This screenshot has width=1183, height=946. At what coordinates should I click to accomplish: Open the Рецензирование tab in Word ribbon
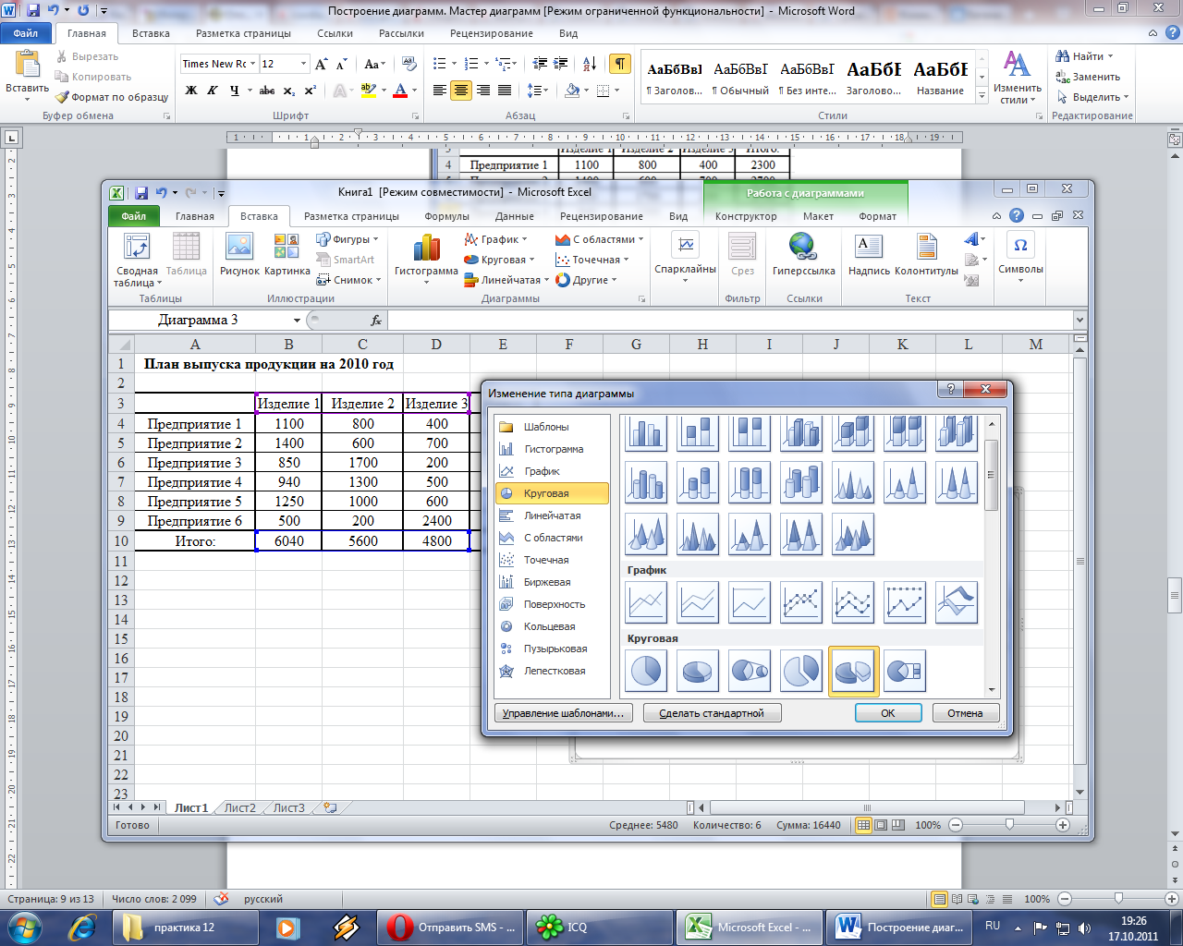click(492, 33)
